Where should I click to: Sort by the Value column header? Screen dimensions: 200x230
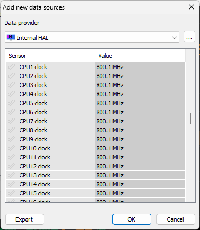[140, 56]
